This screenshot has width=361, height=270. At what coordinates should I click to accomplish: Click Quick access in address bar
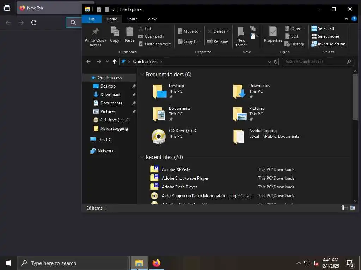145,62
